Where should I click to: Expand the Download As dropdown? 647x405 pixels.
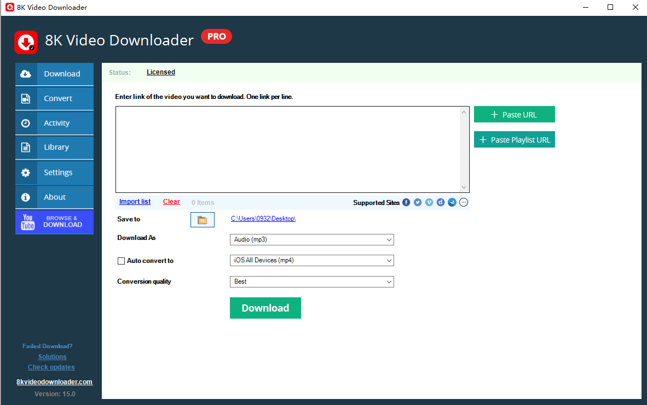click(311, 239)
